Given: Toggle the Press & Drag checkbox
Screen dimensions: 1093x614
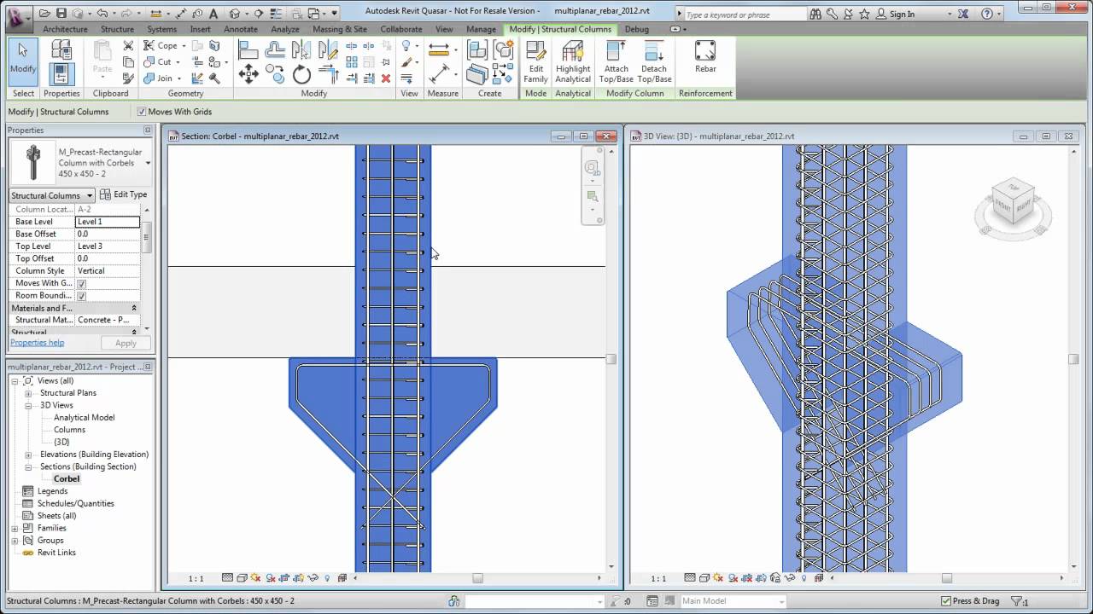Looking at the screenshot, I should (945, 601).
